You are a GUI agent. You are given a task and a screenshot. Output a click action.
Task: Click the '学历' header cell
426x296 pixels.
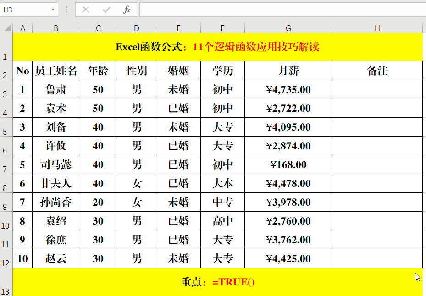pos(222,71)
